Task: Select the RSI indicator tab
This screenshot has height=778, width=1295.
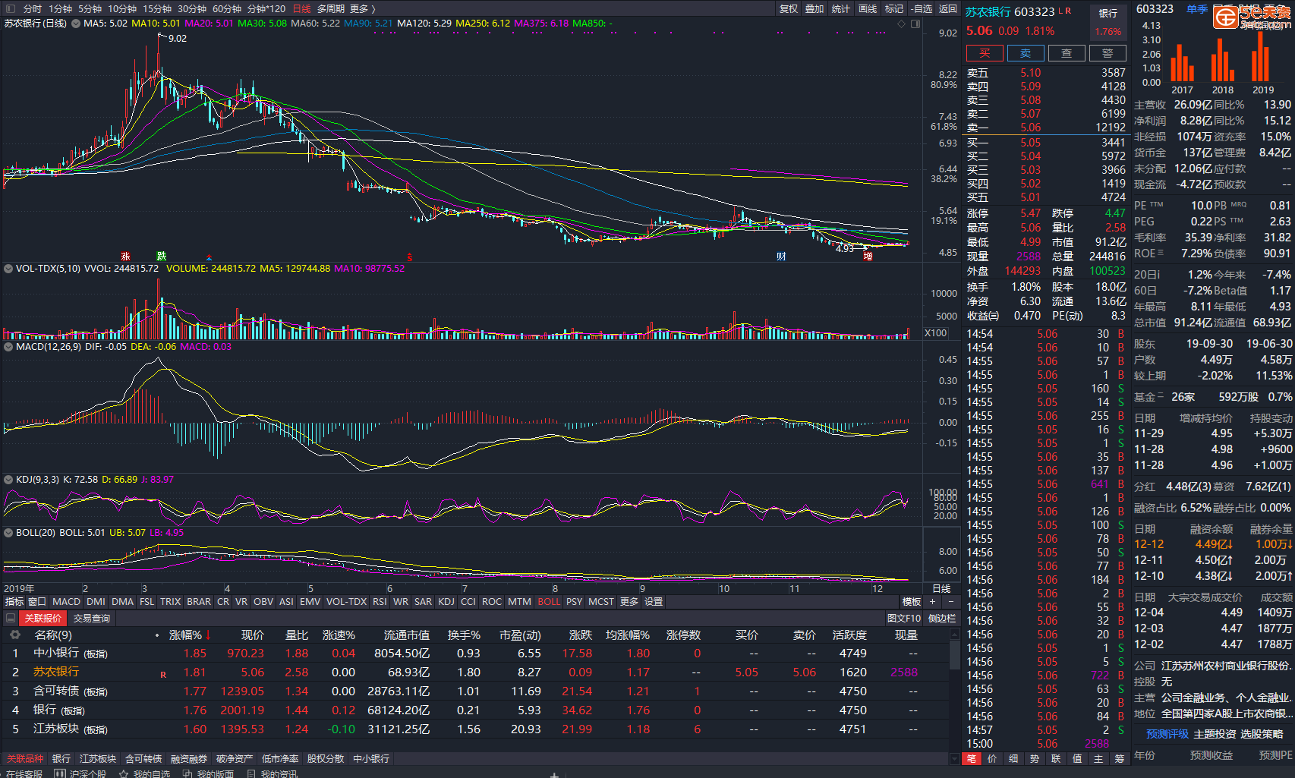Action: pos(380,601)
